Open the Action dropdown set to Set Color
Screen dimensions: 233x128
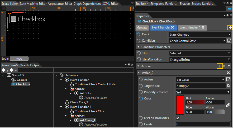click(200, 80)
